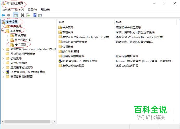Select 高级审核策略配置 label in the tree
Image resolution: width=180 pixels, height=129 pixels.
(22, 77)
